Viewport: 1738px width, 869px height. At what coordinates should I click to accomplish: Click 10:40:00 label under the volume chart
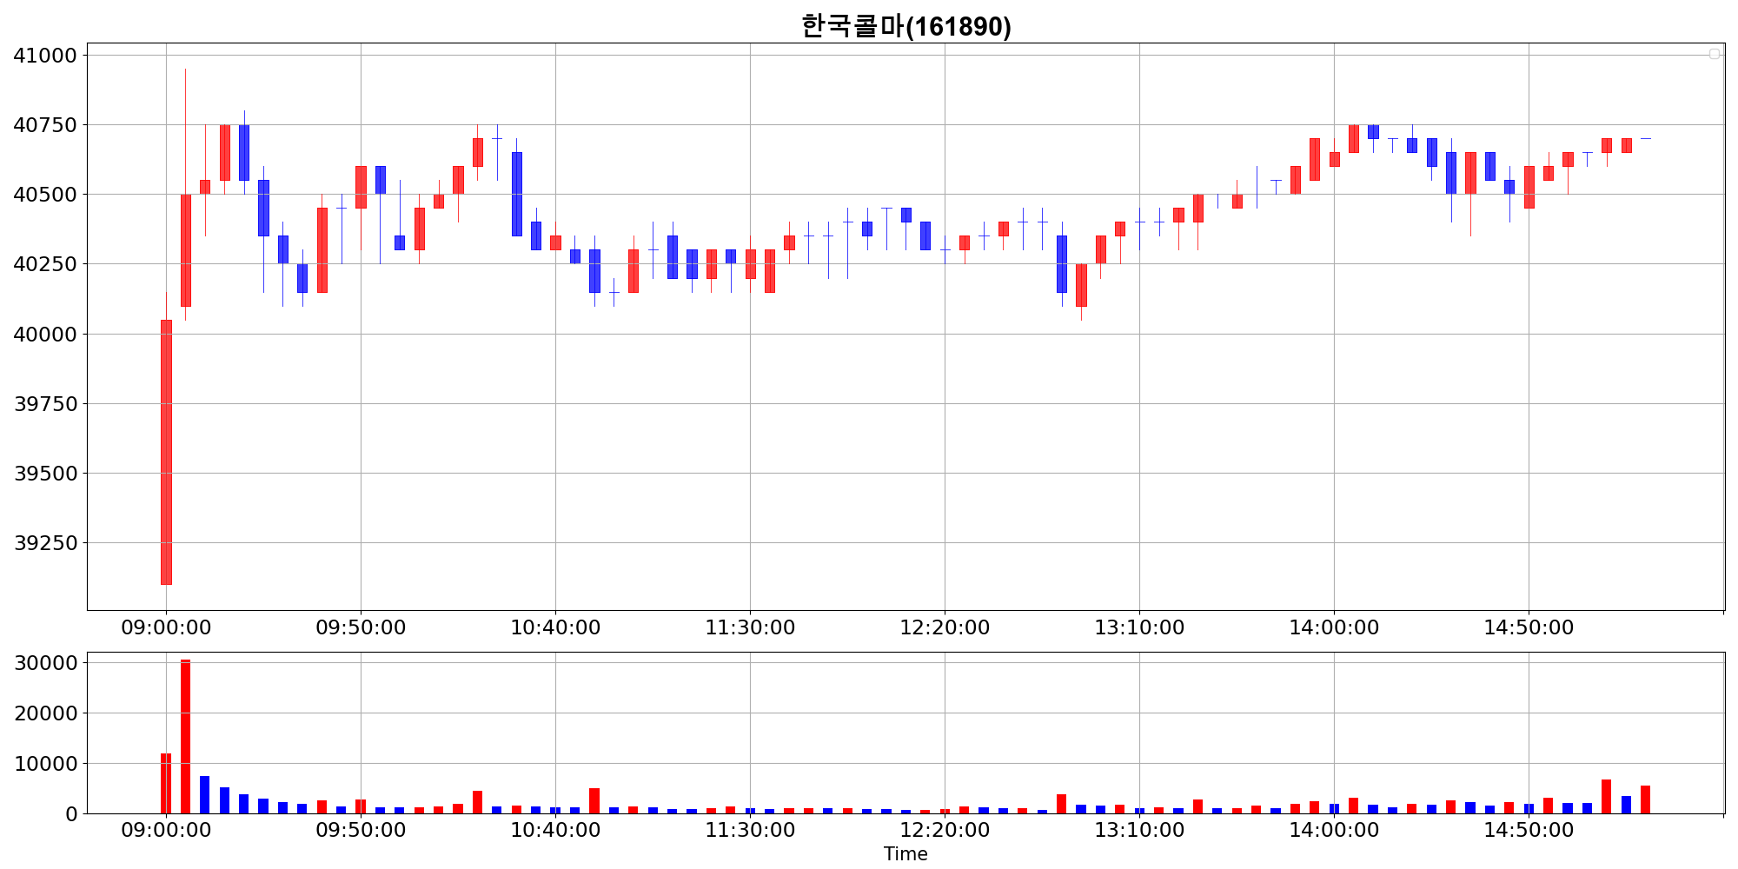(x=555, y=830)
